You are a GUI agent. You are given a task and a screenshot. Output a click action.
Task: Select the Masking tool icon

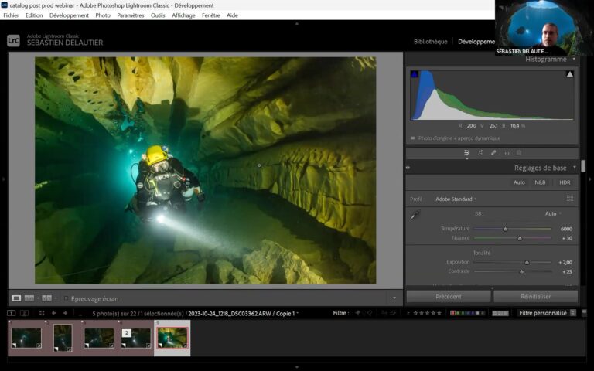[x=519, y=153]
